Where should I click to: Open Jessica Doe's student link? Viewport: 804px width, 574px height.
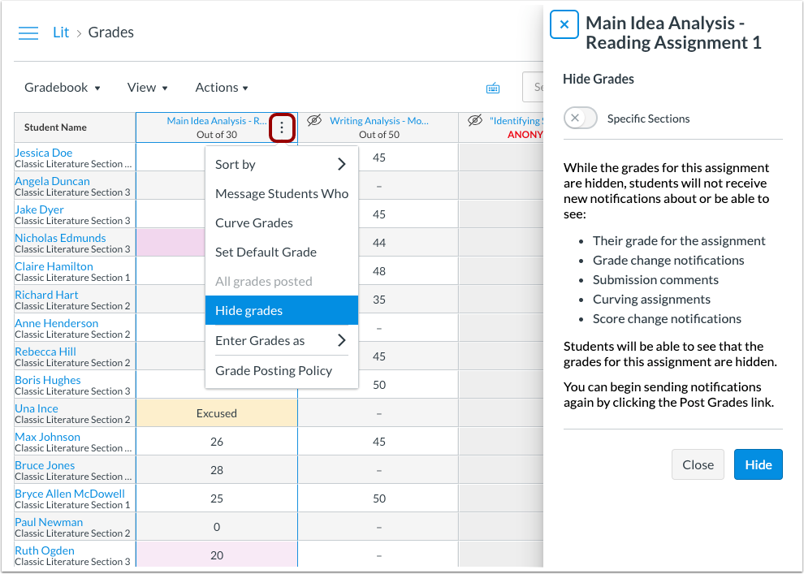[43, 152]
